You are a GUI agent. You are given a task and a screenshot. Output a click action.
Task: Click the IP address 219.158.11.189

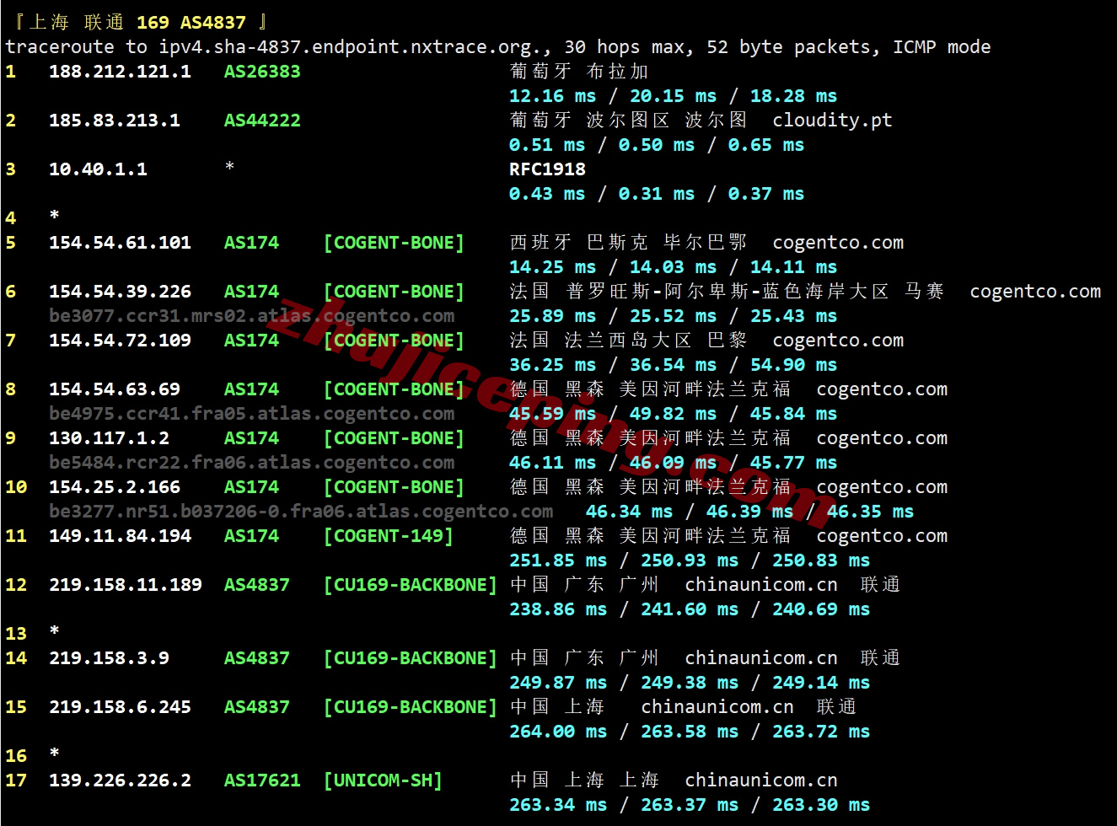pos(125,585)
